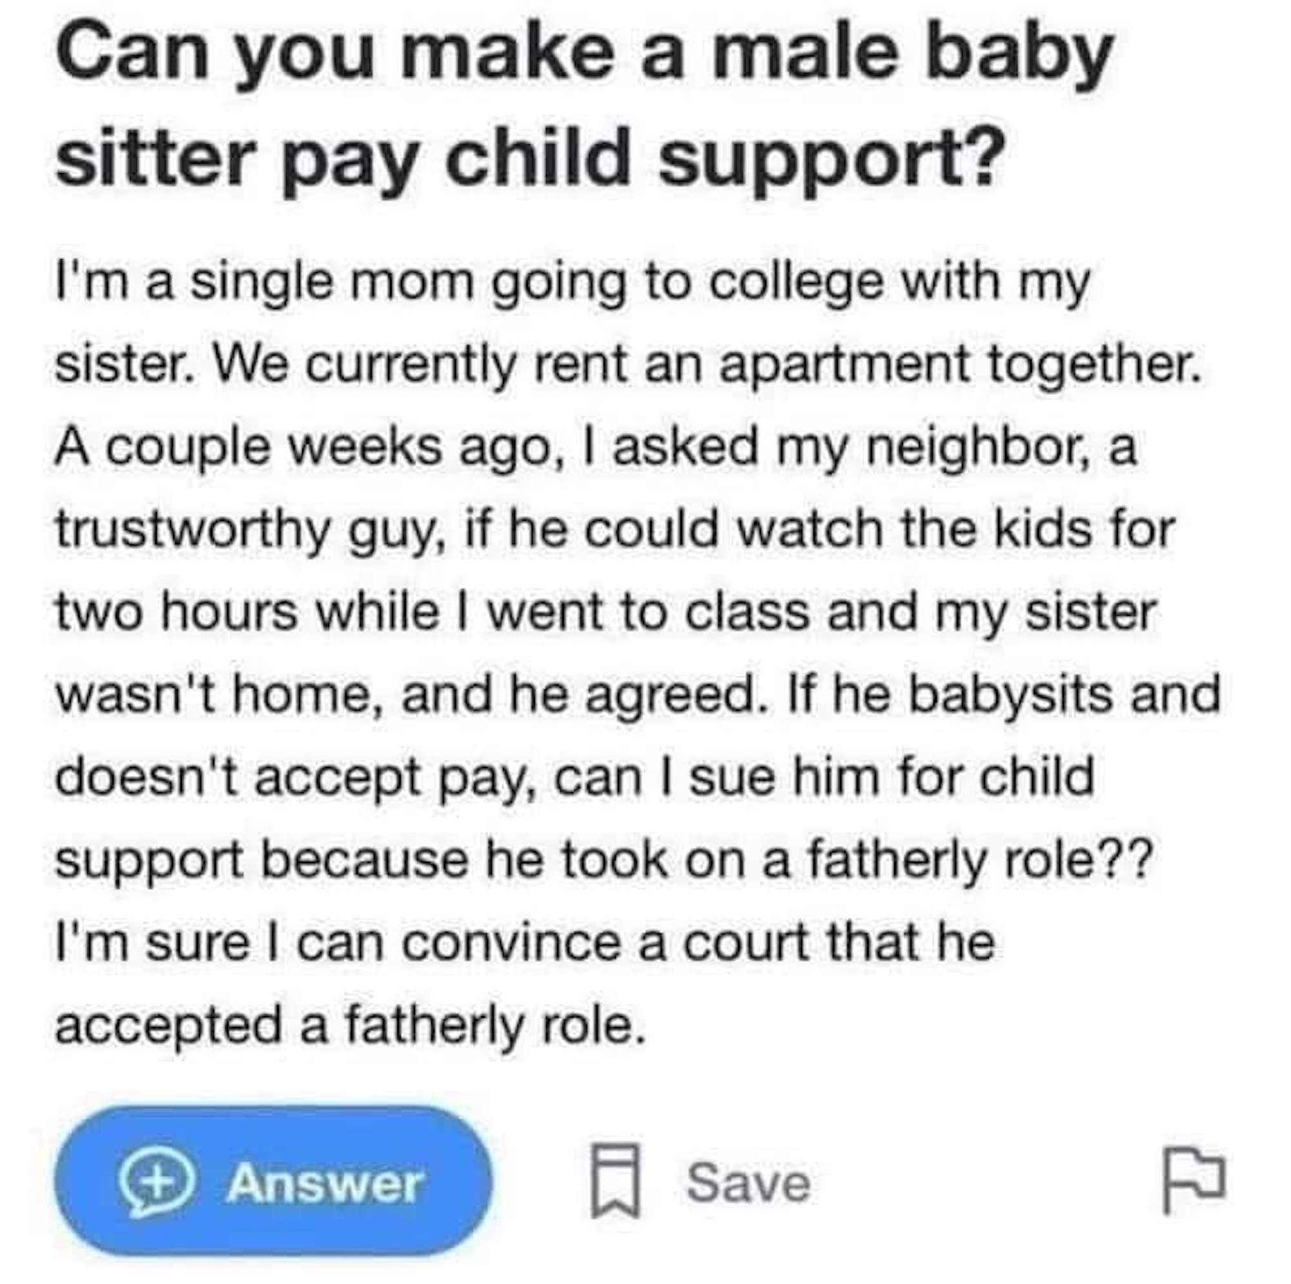Screen dimensions: 1291x1284
Task: Click the word "trustworthy" in the post
Action: 192,531
